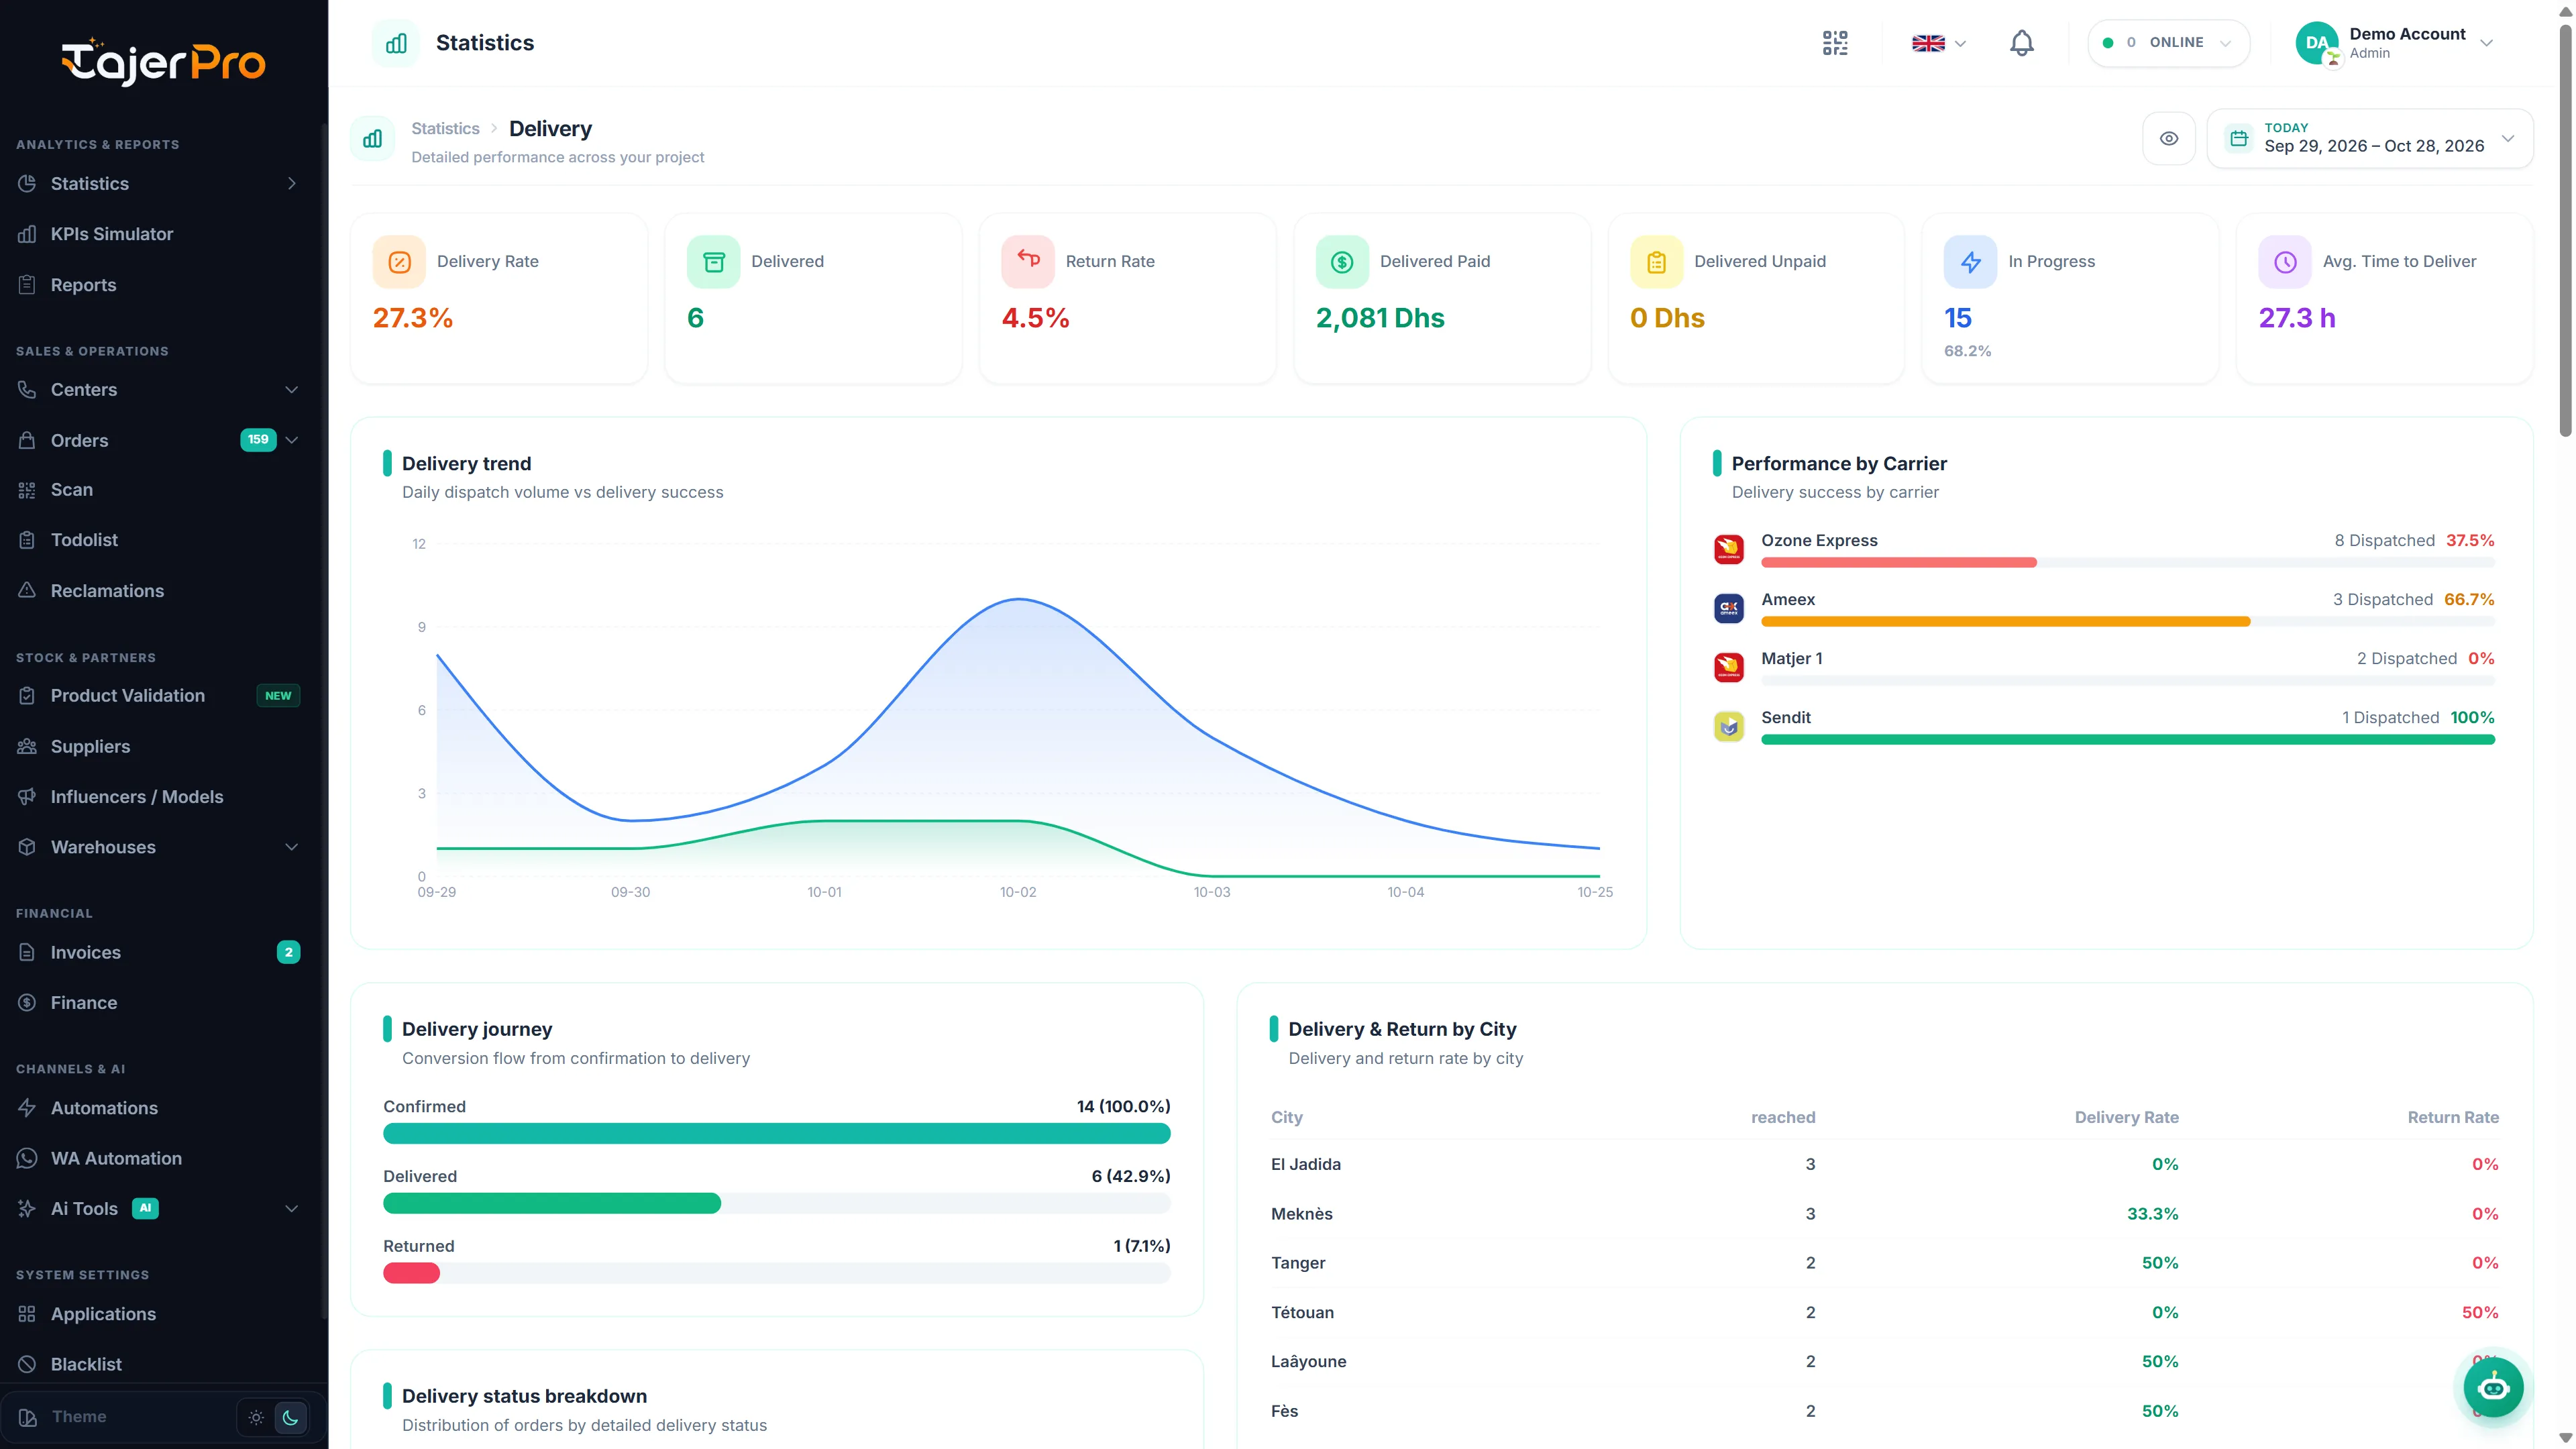The width and height of the screenshot is (2576, 1449).
Task: Open the chatbot assistant button
Action: [2493, 1387]
